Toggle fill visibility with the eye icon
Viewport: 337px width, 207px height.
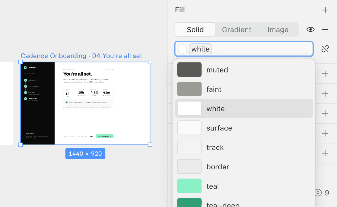click(310, 30)
